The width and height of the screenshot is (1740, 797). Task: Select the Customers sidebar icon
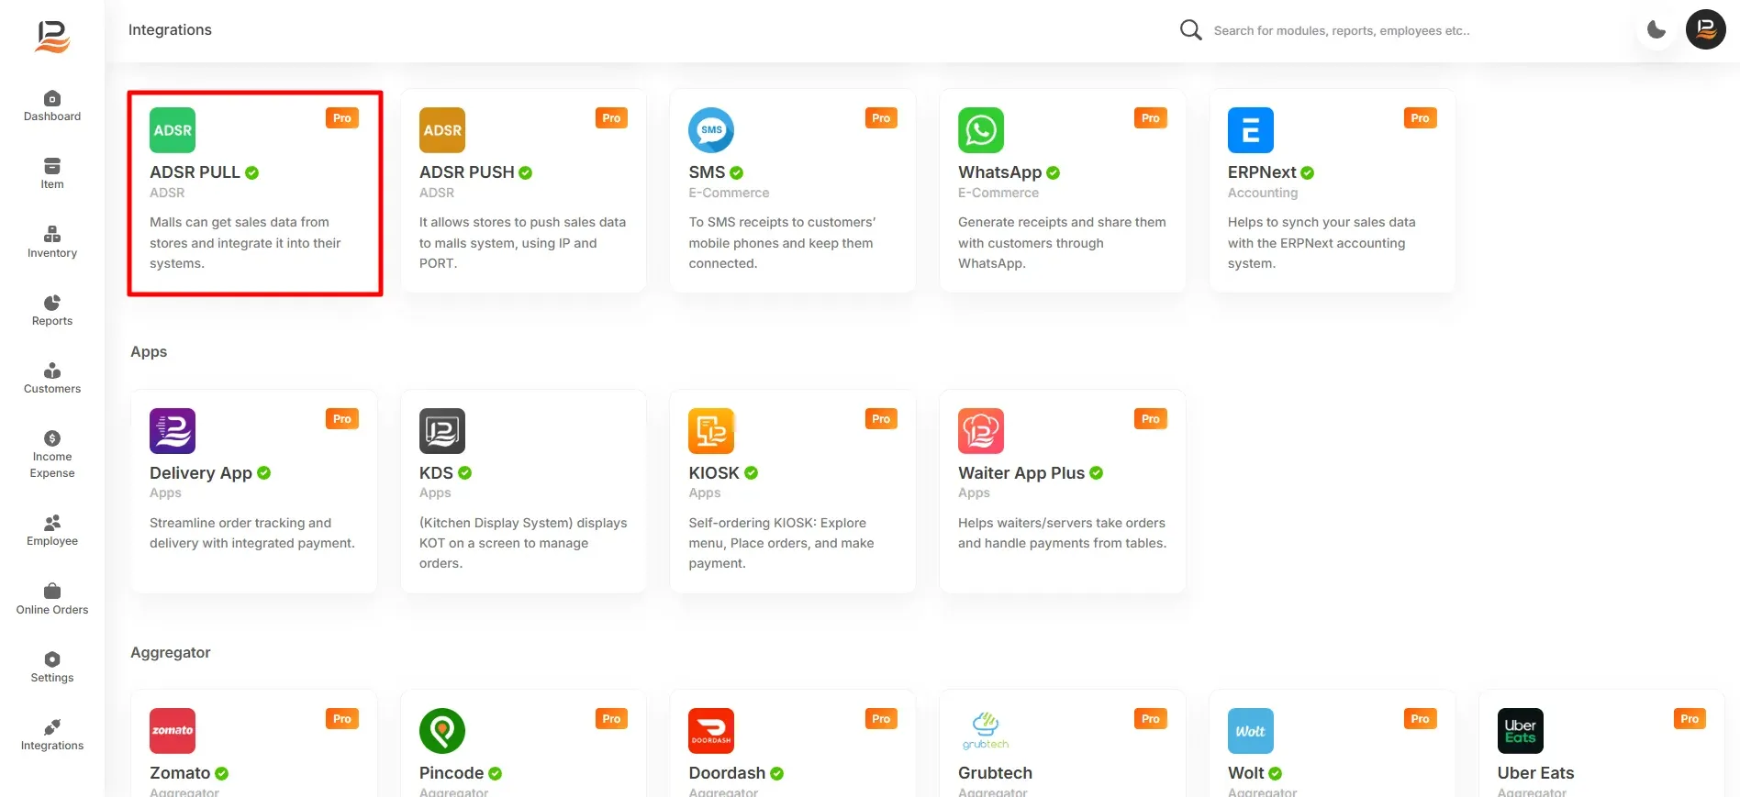click(52, 371)
